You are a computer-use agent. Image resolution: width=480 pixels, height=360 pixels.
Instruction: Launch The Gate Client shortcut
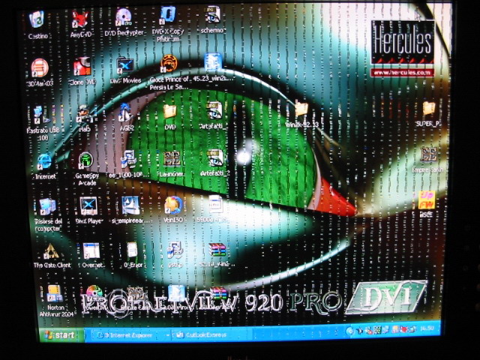pos(51,251)
